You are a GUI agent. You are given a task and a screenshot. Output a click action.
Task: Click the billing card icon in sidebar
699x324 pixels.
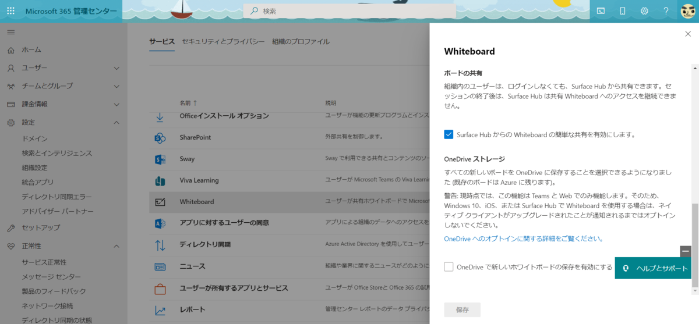pos(10,104)
